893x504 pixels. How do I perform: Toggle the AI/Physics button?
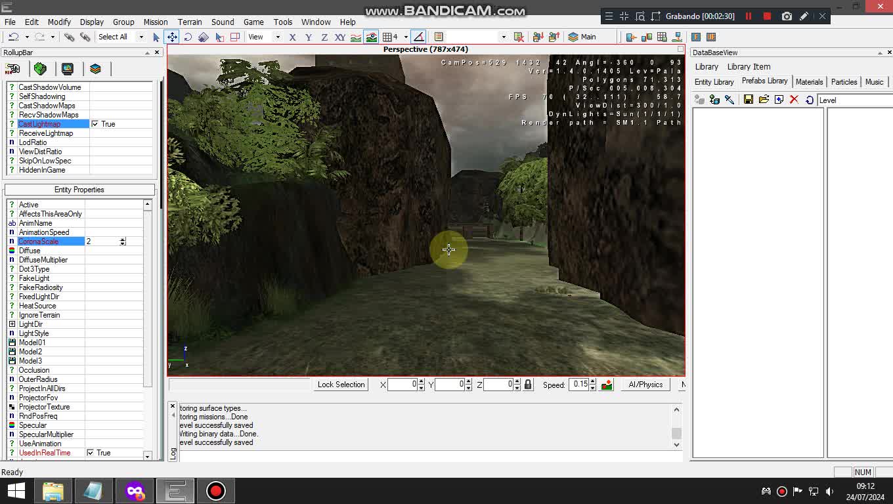pyautogui.click(x=645, y=385)
